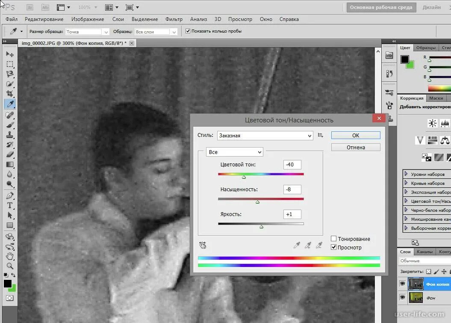Select the History Brush tool
The height and width of the screenshot is (323, 451).
(x=10, y=145)
